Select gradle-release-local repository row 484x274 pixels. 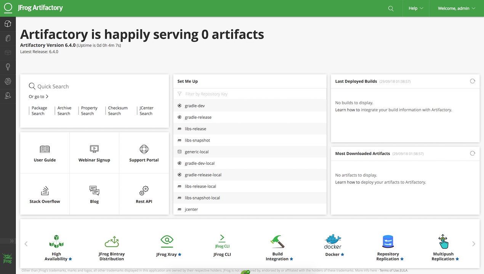(250, 175)
